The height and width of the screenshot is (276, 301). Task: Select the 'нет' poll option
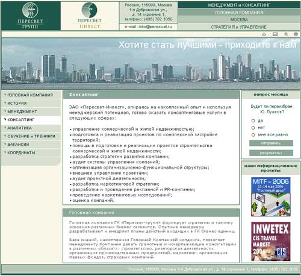click(x=253, y=128)
